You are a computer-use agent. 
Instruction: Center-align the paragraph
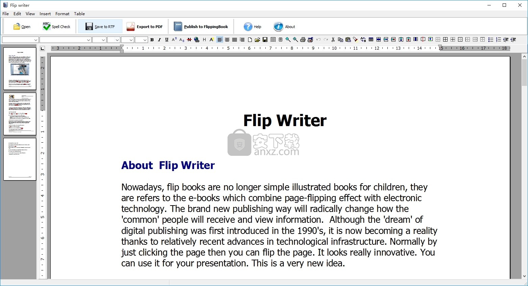pos(227,40)
